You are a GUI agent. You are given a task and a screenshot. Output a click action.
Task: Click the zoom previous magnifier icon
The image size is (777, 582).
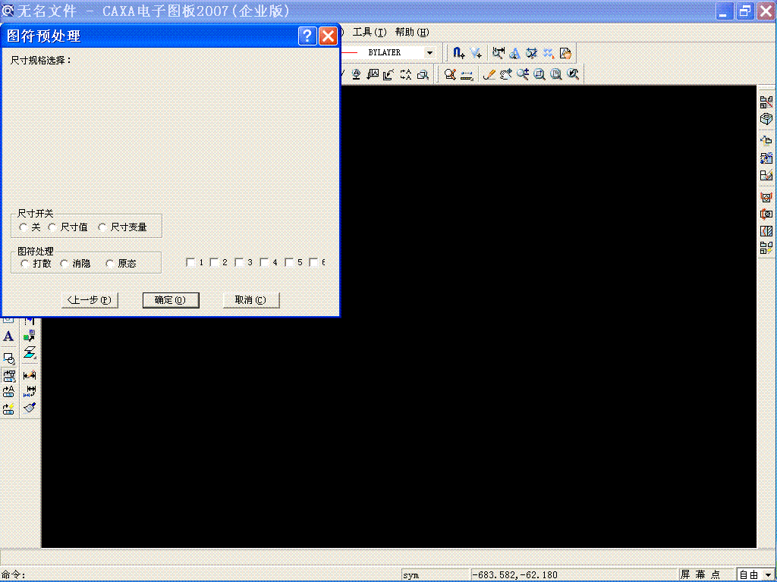tap(574, 74)
